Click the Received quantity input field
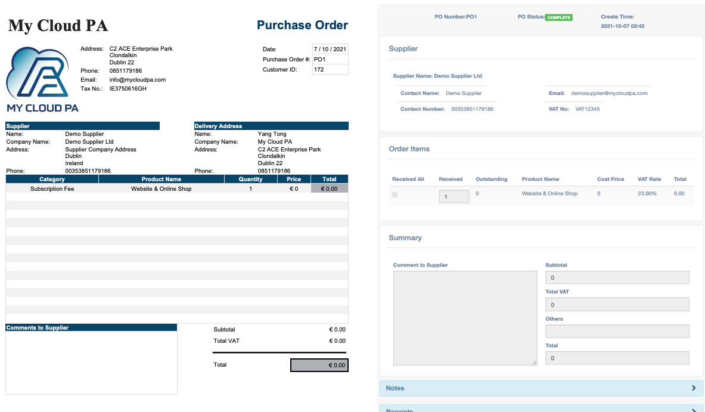 tap(454, 197)
